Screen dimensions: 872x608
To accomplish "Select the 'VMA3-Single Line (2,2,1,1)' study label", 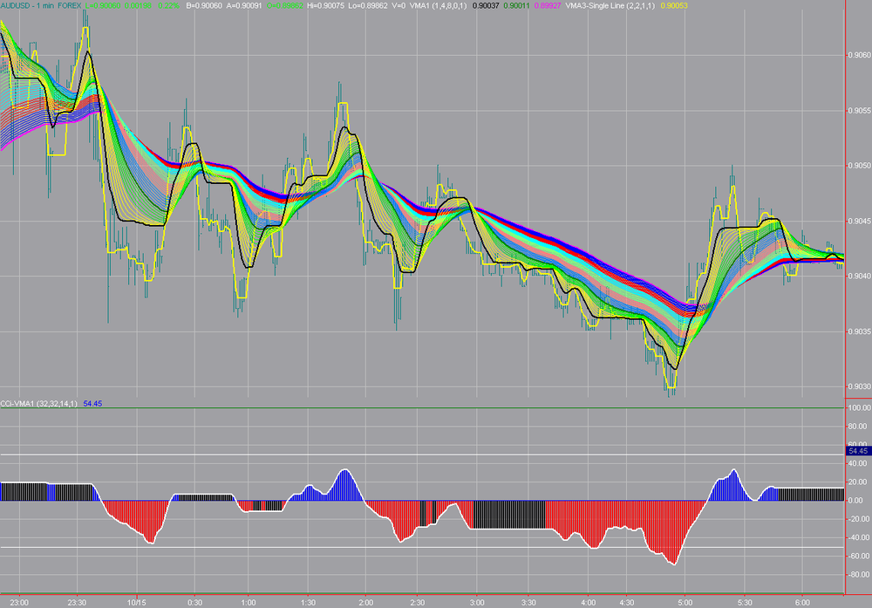I will click(x=610, y=5).
